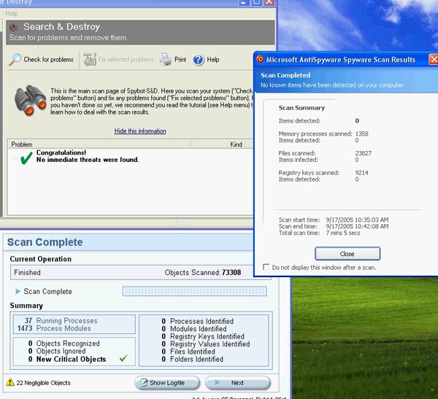Click the 1473 Process Modules entry
This screenshot has height=399, width=438.
tap(54, 328)
